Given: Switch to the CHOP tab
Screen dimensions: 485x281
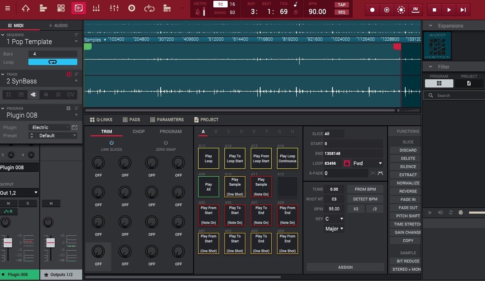Looking at the screenshot, I should click(x=139, y=131).
